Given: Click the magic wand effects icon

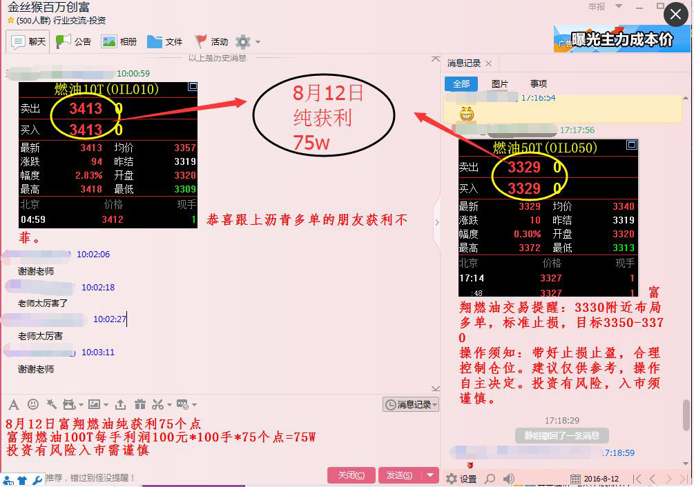Looking at the screenshot, I should coord(51,404).
